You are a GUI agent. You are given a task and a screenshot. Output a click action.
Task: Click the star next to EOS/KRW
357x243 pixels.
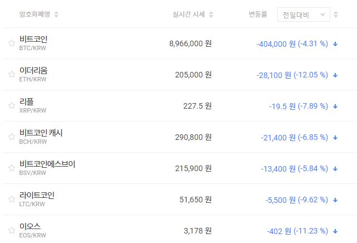pos(11,230)
